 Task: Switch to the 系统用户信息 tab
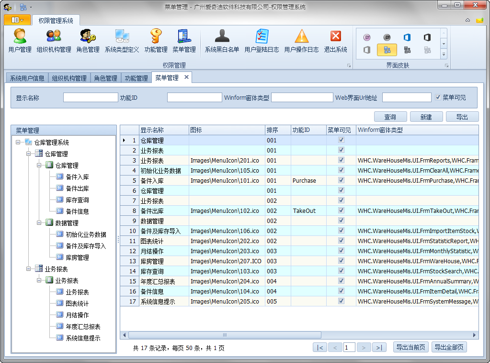tap(27, 78)
